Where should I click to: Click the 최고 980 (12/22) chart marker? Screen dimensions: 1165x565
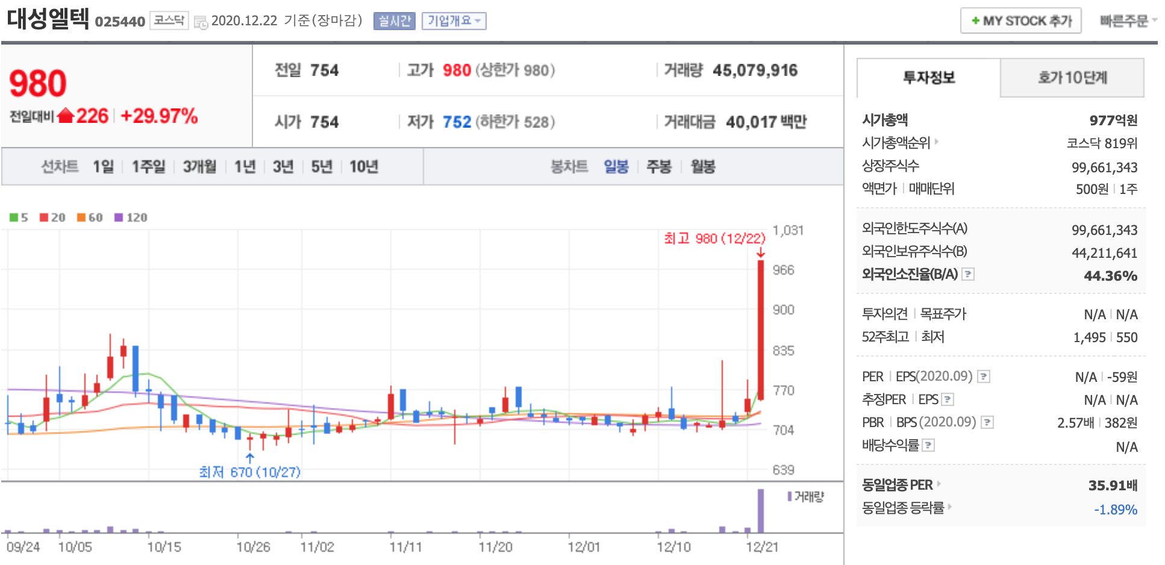pyautogui.click(x=714, y=239)
